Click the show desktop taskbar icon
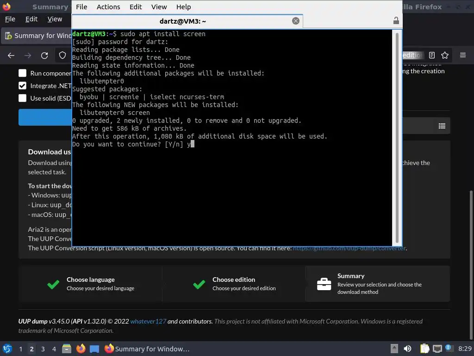Image resolution: width=474 pixels, height=356 pixels. (x=94, y=349)
